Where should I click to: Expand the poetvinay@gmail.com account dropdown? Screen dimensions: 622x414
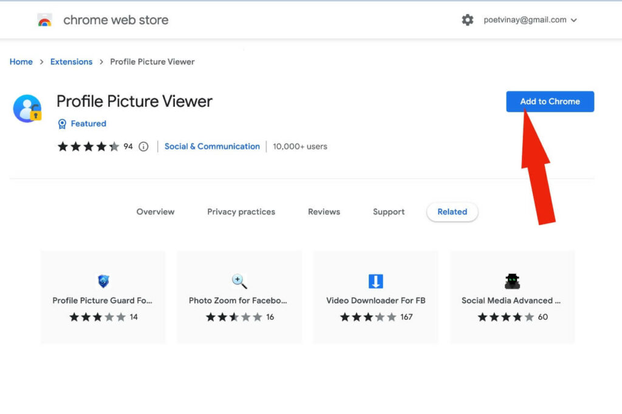click(530, 20)
